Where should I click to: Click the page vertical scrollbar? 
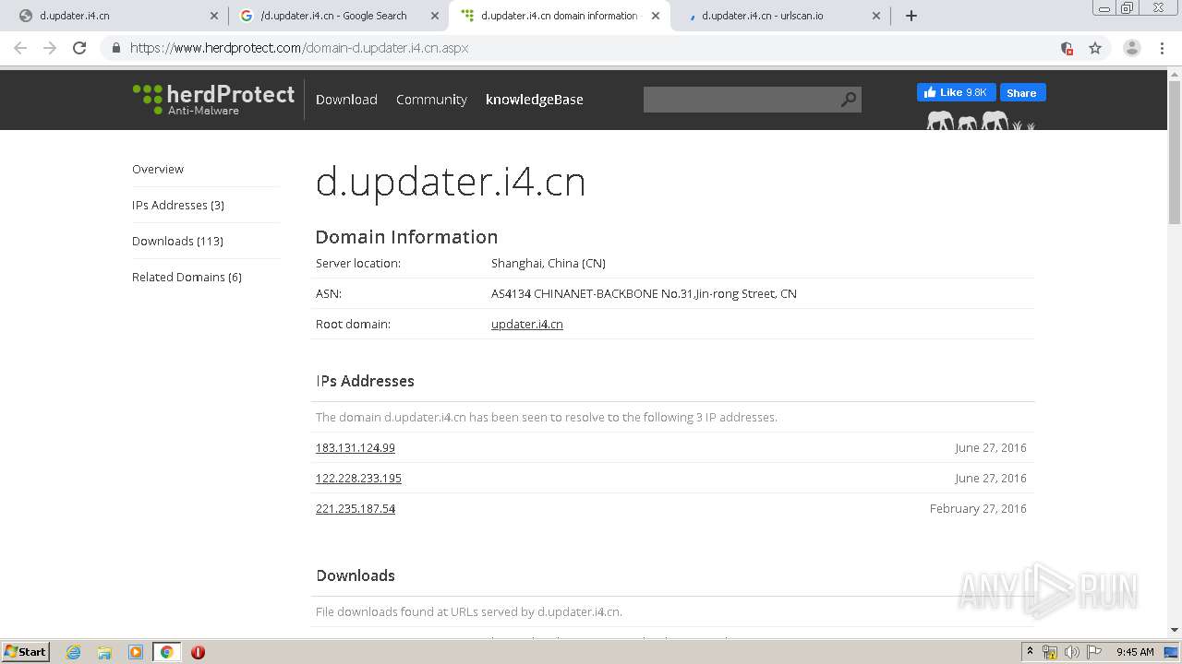point(1175,152)
